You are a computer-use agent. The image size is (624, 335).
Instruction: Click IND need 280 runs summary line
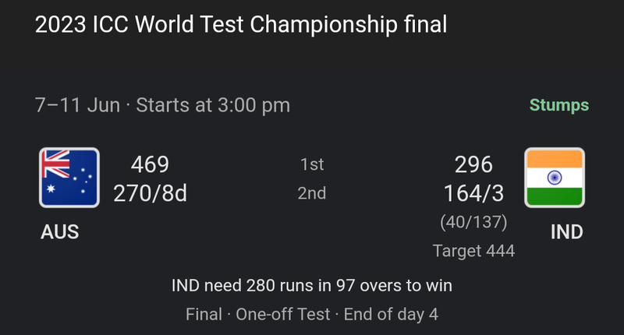[312, 285]
